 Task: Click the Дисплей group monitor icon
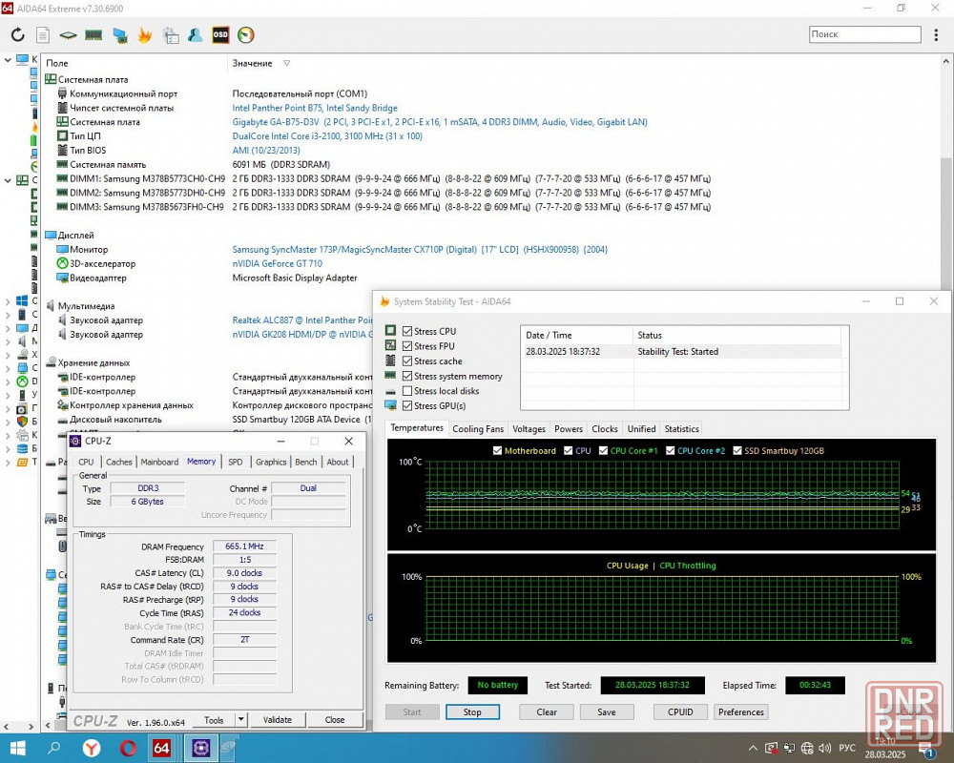[x=51, y=235]
